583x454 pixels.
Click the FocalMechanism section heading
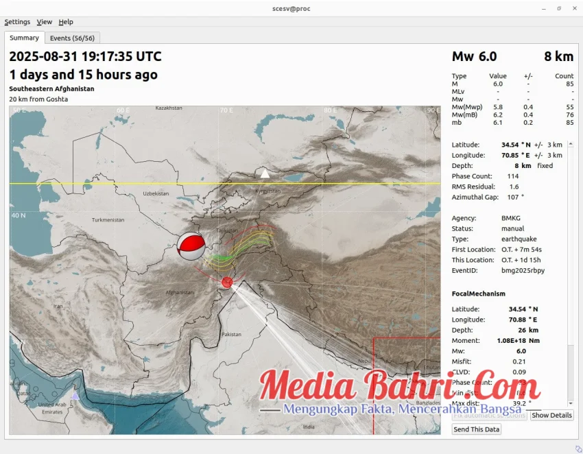479,294
